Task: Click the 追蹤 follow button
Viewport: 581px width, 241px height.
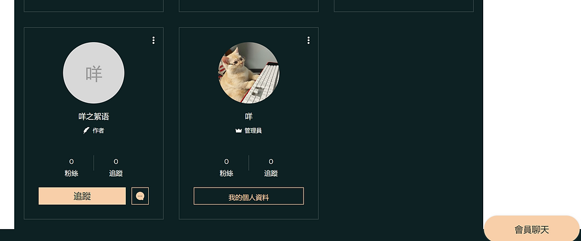Action: pos(82,196)
